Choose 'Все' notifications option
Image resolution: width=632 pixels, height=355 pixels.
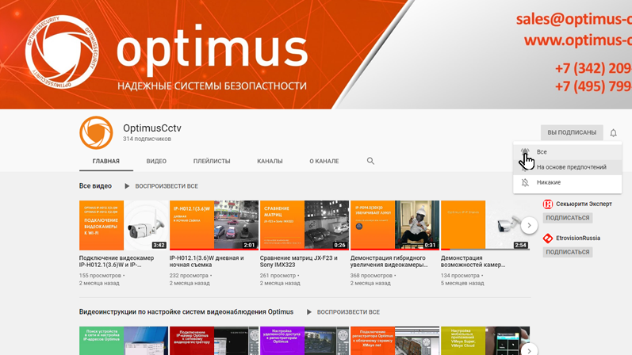coord(567,152)
